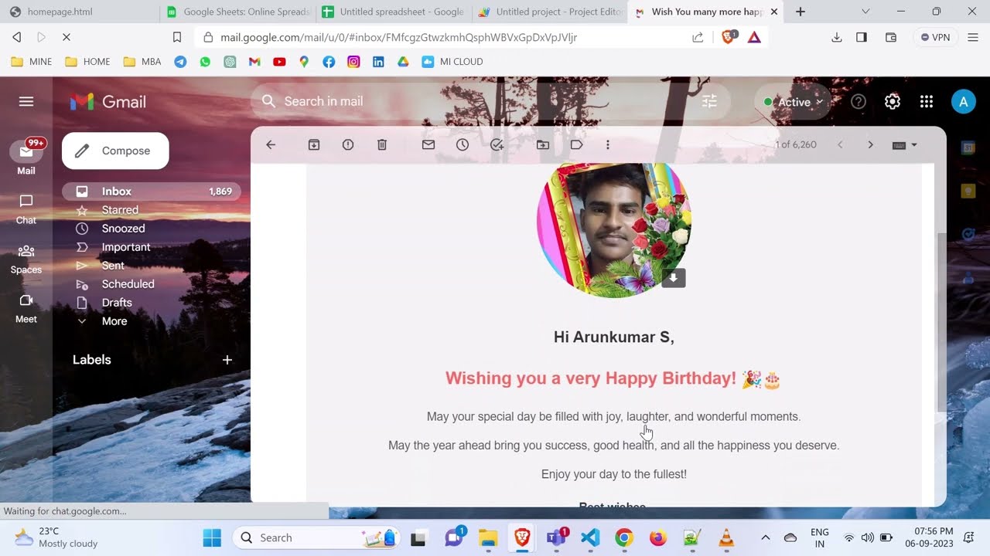Viewport: 990px width, 556px height.
Task: Open the Brave VPN button
Action: pos(934,37)
